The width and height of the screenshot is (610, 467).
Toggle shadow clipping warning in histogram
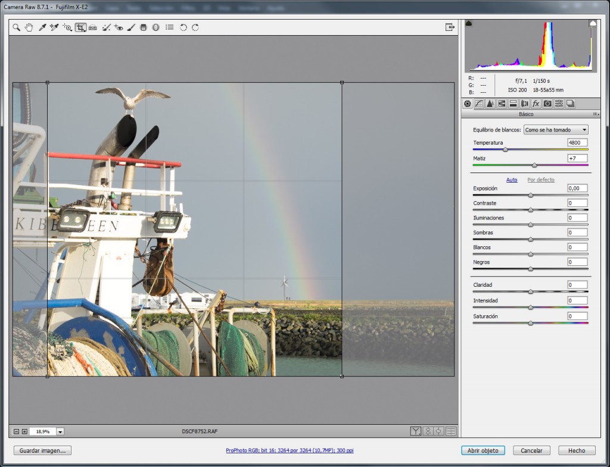pyautogui.click(x=469, y=23)
